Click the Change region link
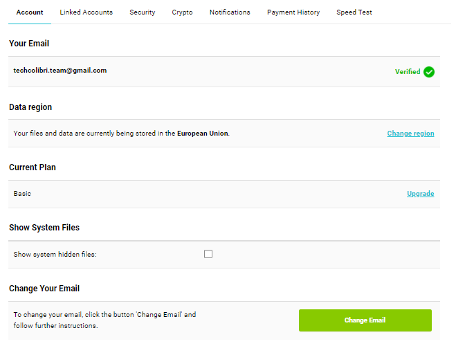Viewport: 465px width, 346px height. pos(411,134)
